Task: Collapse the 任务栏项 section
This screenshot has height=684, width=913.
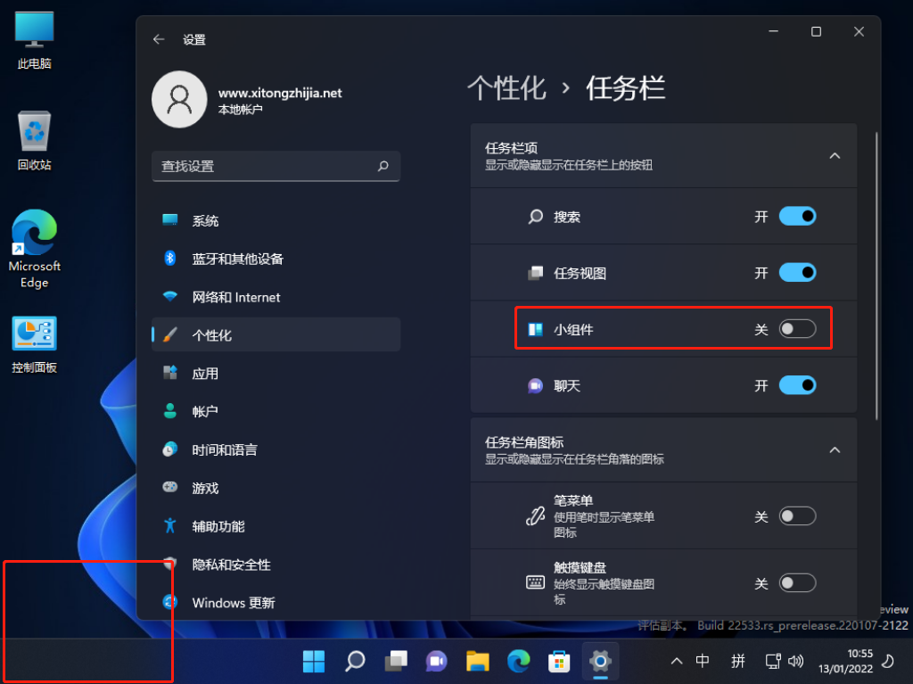Action: click(835, 155)
